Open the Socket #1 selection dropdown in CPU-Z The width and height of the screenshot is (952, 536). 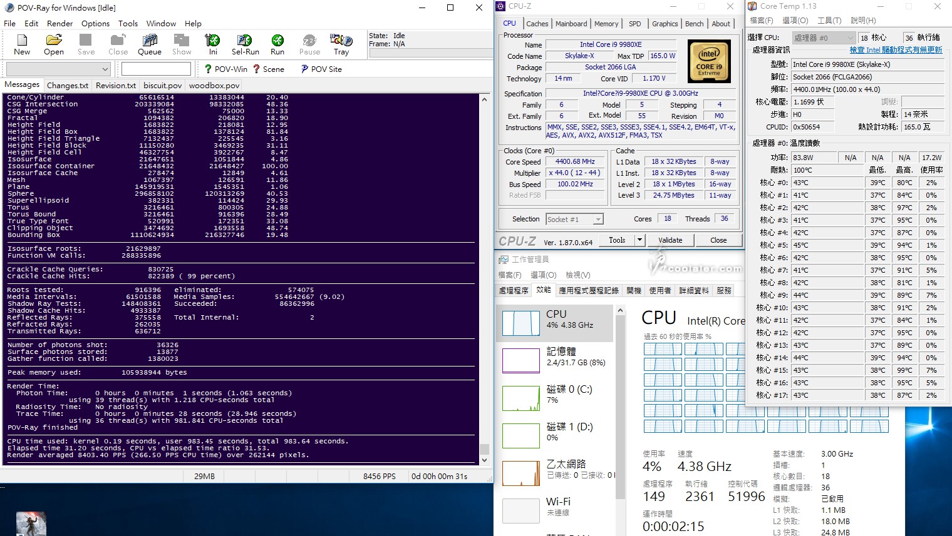[x=574, y=219]
